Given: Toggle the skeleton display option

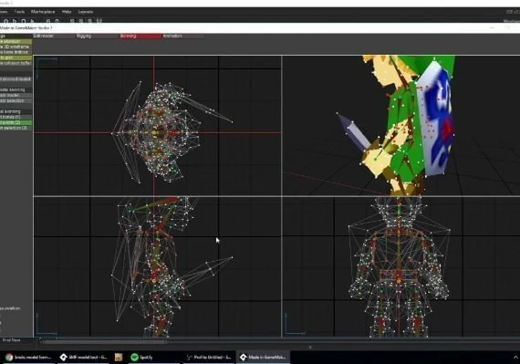Looking at the screenshot, I should pos(16,41).
